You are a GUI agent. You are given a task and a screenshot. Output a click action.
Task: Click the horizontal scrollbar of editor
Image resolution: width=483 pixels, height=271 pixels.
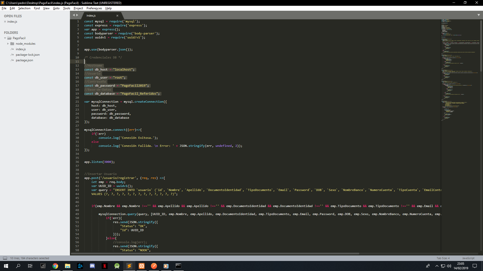click(215, 253)
